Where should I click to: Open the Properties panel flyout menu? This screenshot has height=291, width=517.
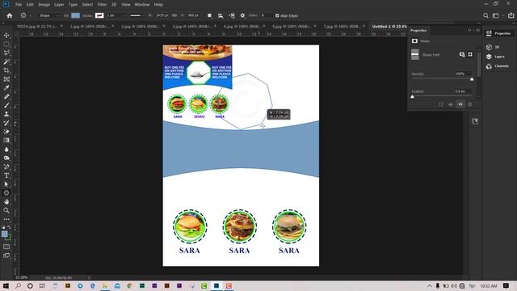[x=477, y=30]
